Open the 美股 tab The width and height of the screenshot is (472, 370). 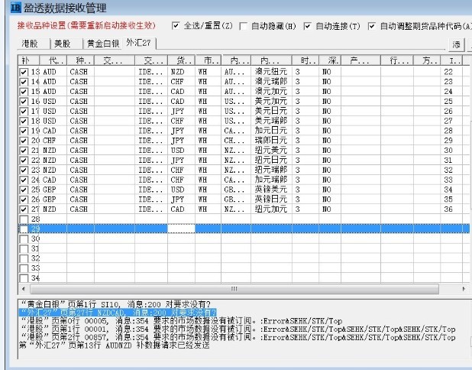[63, 44]
